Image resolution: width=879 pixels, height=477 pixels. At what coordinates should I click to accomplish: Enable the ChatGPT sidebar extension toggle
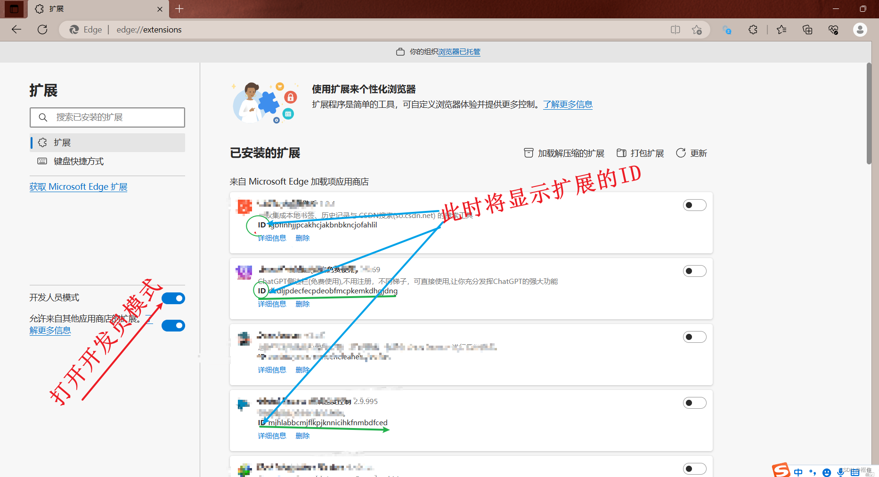pos(695,271)
